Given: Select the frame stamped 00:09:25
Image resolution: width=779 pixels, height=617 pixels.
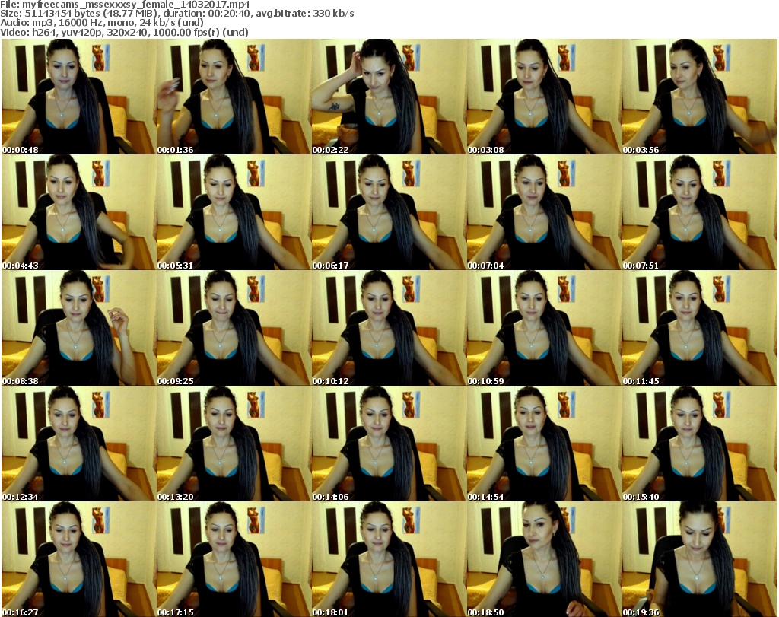Looking at the screenshot, I should tap(234, 328).
